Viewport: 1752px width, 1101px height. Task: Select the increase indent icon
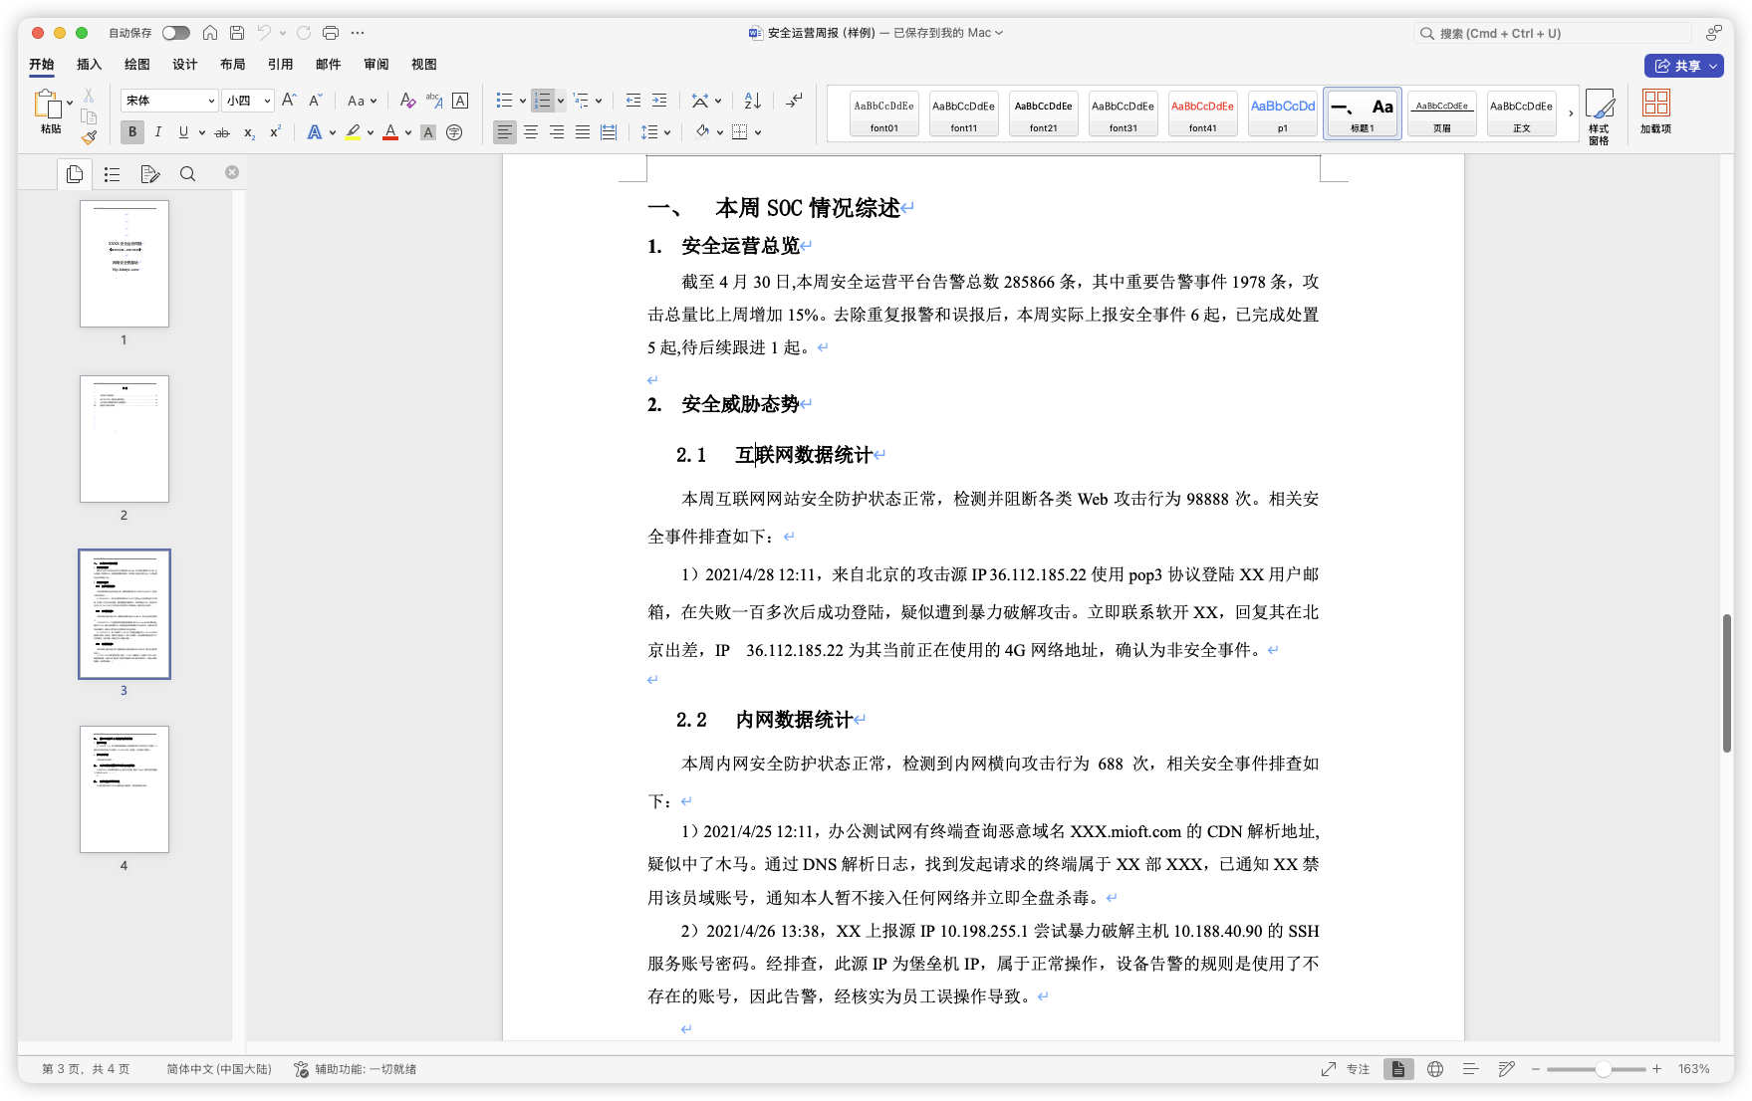pos(658,100)
